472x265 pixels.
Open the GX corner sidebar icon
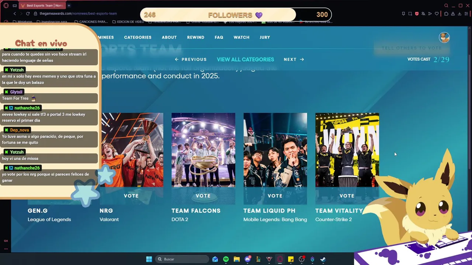coord(6,241)
